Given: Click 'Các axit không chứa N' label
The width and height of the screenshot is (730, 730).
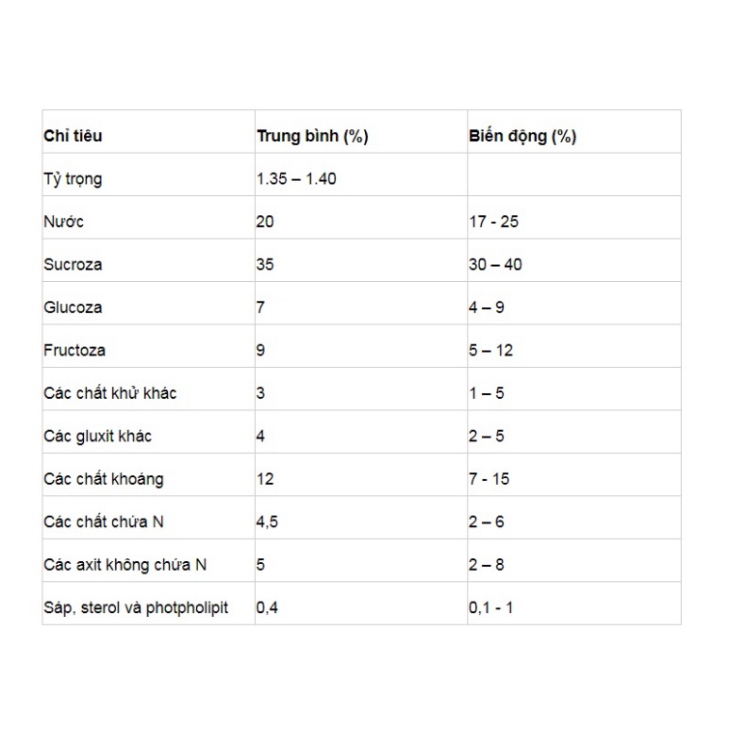Looking at the screenshot, I should (124, 565).
